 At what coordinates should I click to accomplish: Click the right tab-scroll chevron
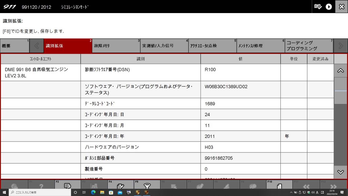341,46
